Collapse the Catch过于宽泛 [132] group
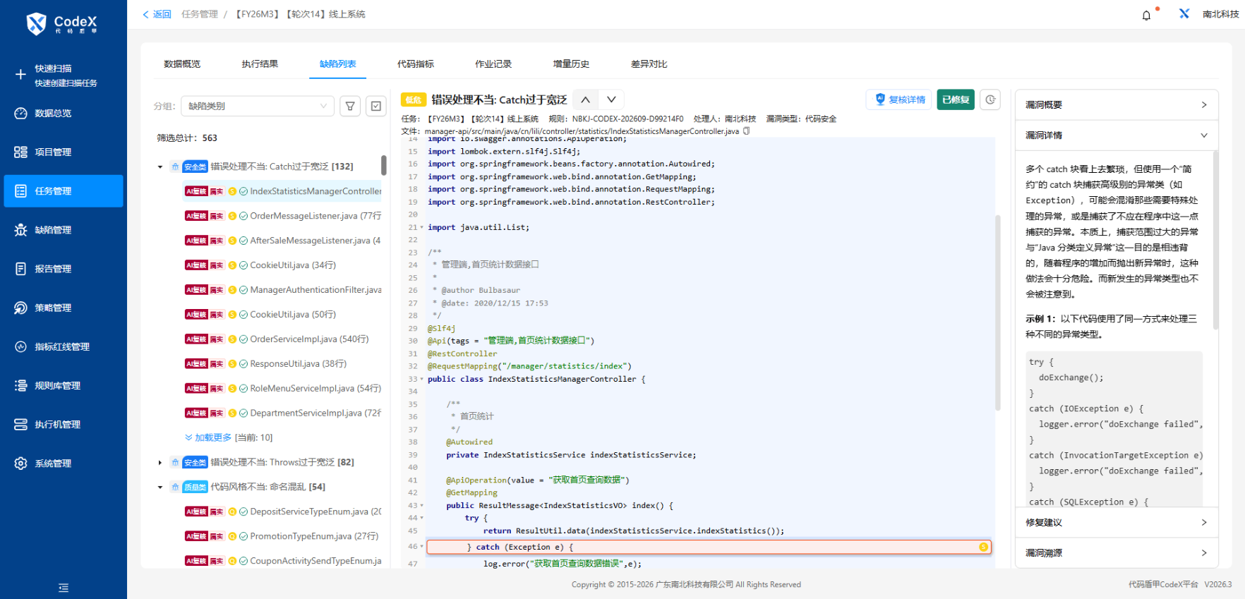1245x599 pixels. pyautogui.click(x=160, y=167)
